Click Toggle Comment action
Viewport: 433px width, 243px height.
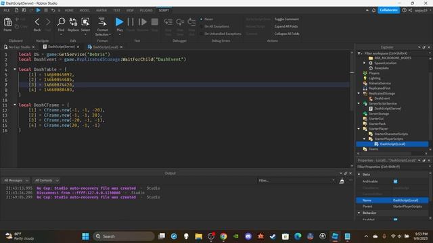click(x=287, y=20)
